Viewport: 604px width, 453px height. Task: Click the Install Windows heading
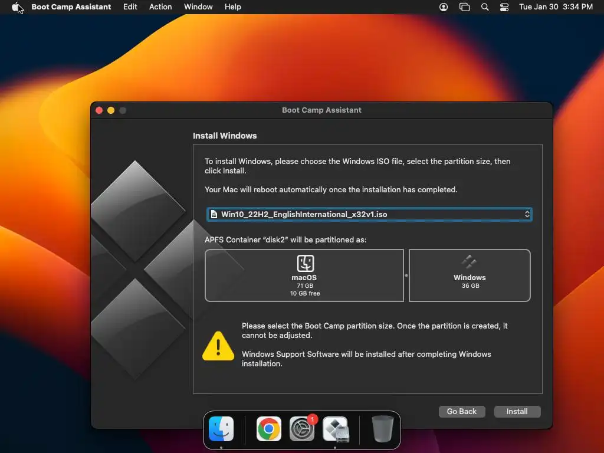(x=225, y=136)
